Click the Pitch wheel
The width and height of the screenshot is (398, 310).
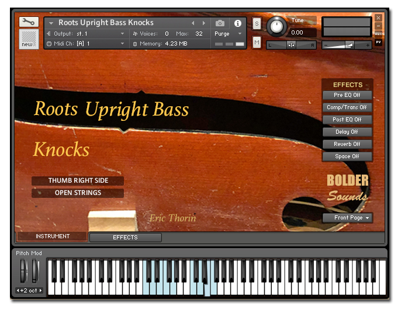23,271
